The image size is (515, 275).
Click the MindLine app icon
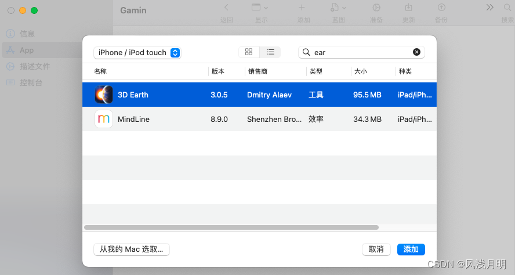click(104, 119)
